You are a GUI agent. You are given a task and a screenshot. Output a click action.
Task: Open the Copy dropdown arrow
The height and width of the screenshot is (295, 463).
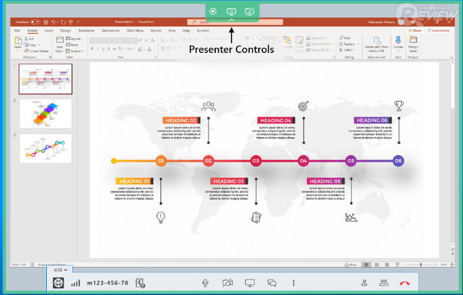pos(39,45)
